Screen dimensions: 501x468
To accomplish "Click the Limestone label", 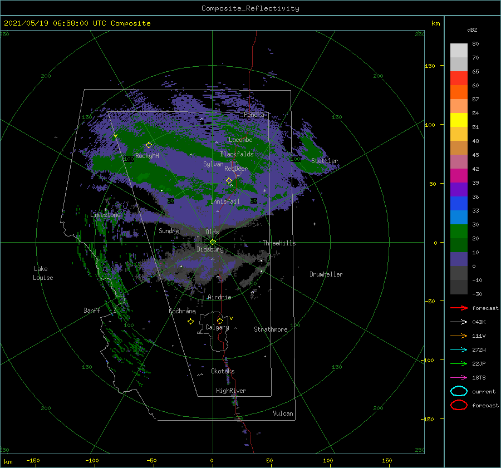I will point(105,215).
